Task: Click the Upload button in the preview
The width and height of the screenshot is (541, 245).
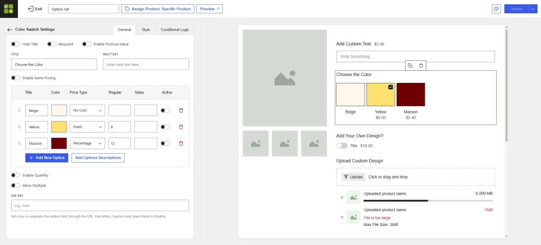Action: pos(353,177)
